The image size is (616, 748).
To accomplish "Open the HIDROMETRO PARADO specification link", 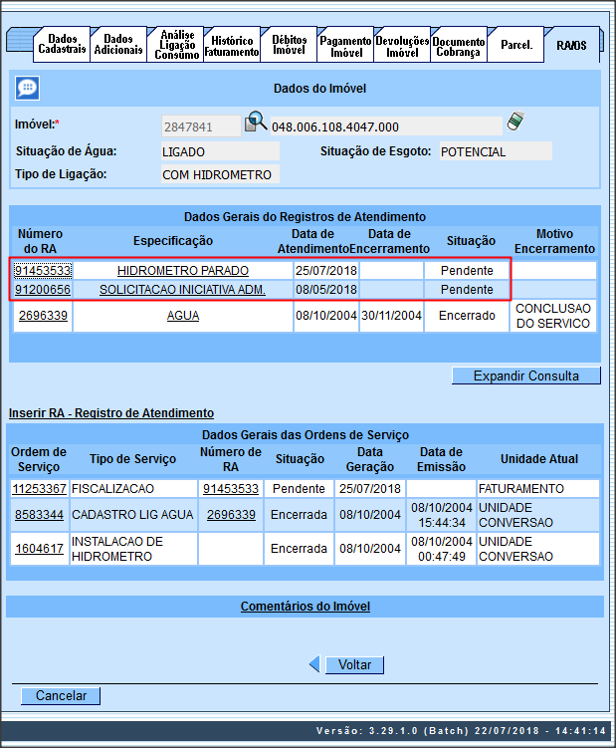I will pyautogui.click(x=182, y=270).
